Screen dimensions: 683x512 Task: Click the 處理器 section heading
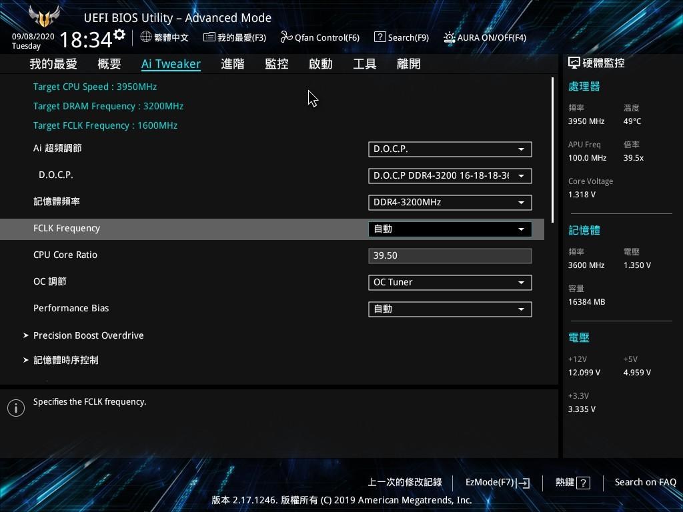click(584, 86)
